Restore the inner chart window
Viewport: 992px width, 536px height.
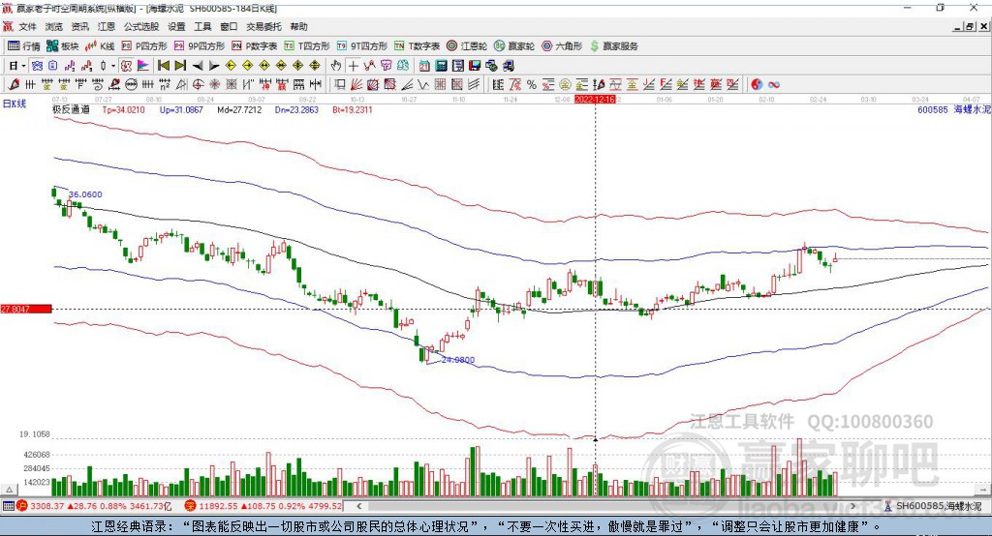point(970,26)
